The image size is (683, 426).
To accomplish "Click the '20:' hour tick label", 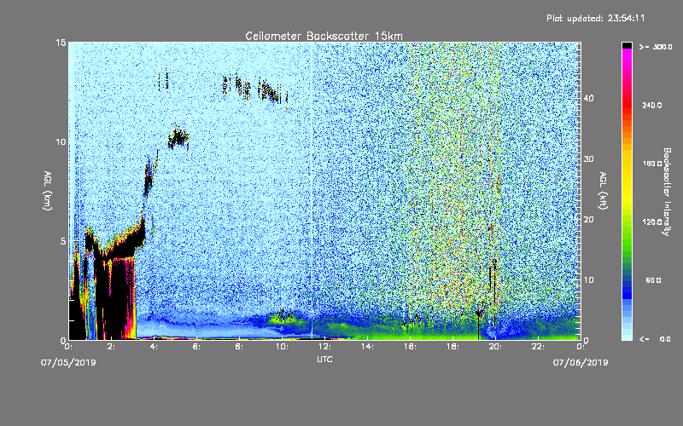I will 496,347.
